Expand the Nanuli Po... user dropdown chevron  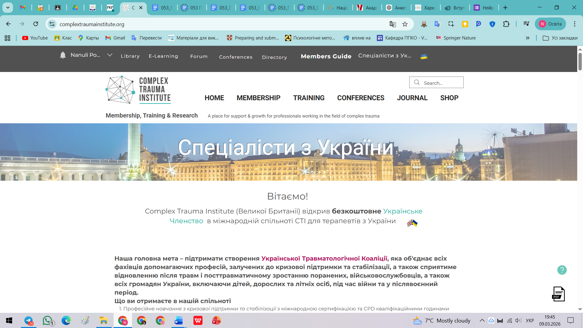tap(110, 55)
